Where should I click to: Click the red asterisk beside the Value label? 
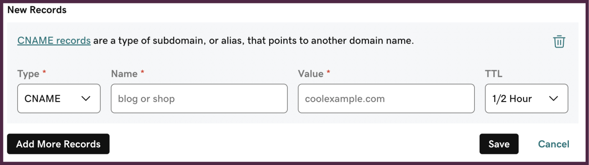pos(328,72)
